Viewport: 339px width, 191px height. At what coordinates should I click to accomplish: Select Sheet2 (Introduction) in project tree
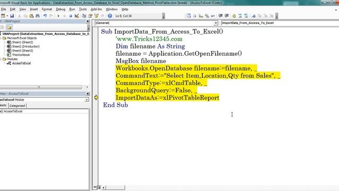[x=26, y=46]
